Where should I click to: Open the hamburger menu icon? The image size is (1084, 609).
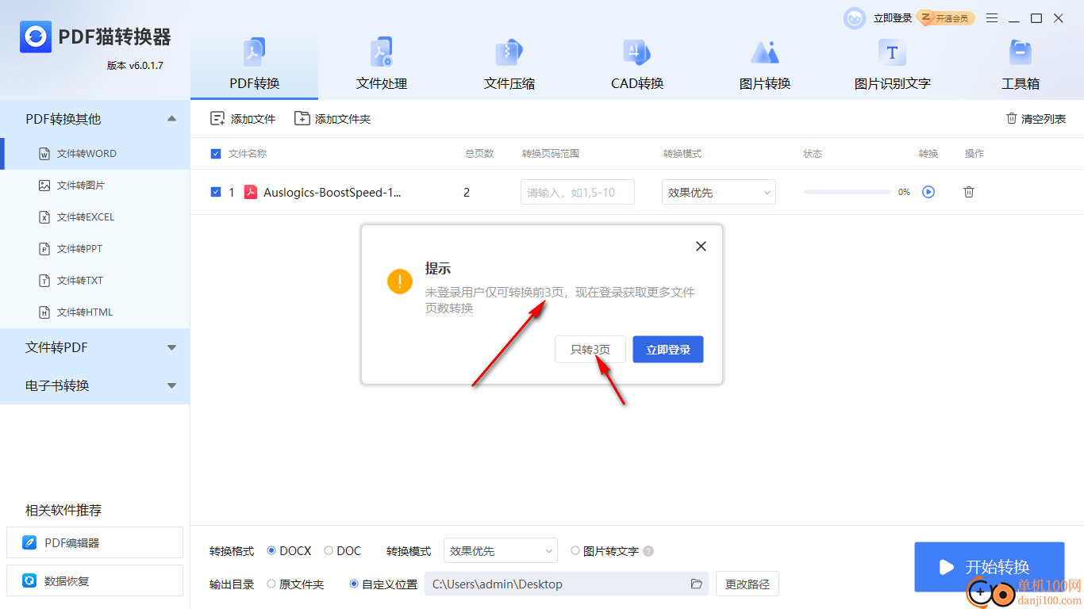(992, 18)
